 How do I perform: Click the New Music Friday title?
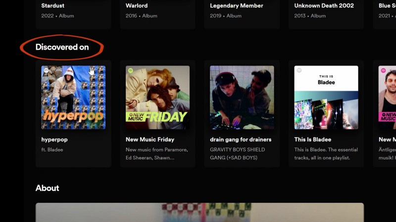click(150, 140)
